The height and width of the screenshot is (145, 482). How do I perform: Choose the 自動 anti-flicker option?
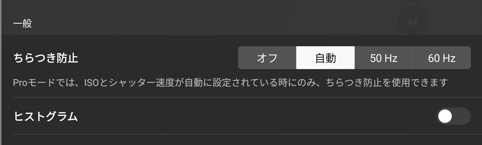click(x=325, y=58)
